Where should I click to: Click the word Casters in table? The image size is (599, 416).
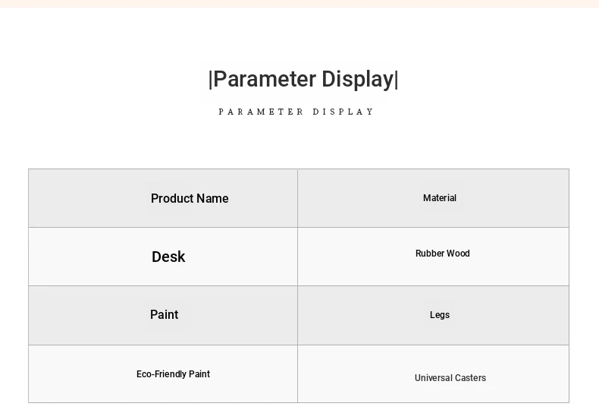(x=470, y=378)
